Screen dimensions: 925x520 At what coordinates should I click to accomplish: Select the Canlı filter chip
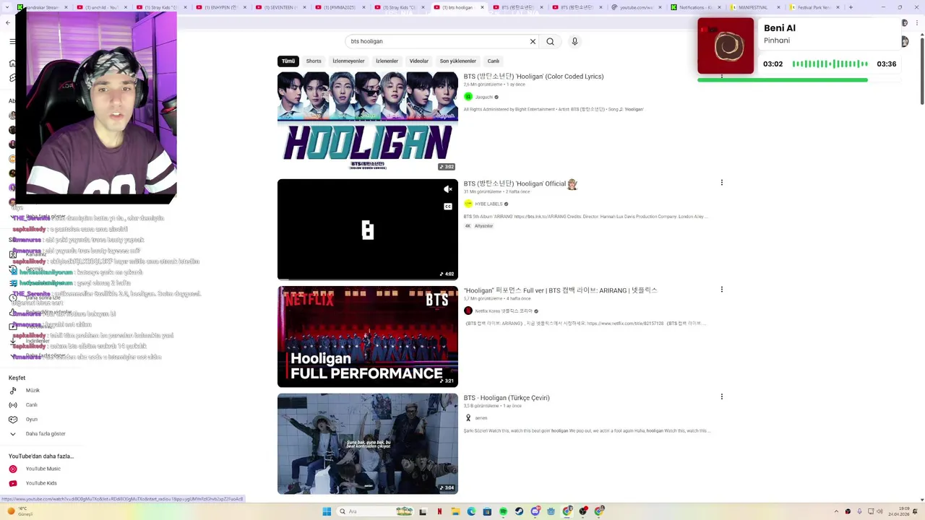click(494, 61)
